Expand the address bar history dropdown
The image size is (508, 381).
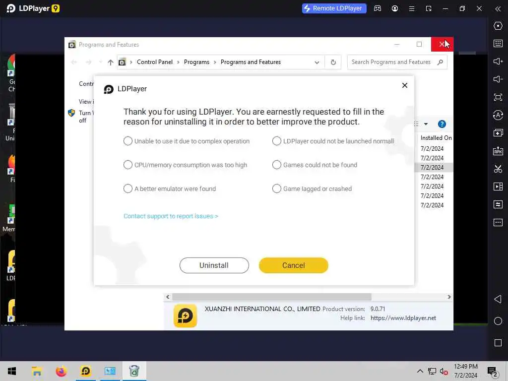[x=317, y=62]
